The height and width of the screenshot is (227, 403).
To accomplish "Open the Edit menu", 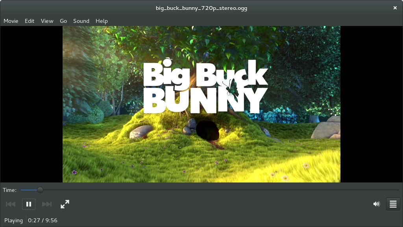I will [x=30, y=21].
